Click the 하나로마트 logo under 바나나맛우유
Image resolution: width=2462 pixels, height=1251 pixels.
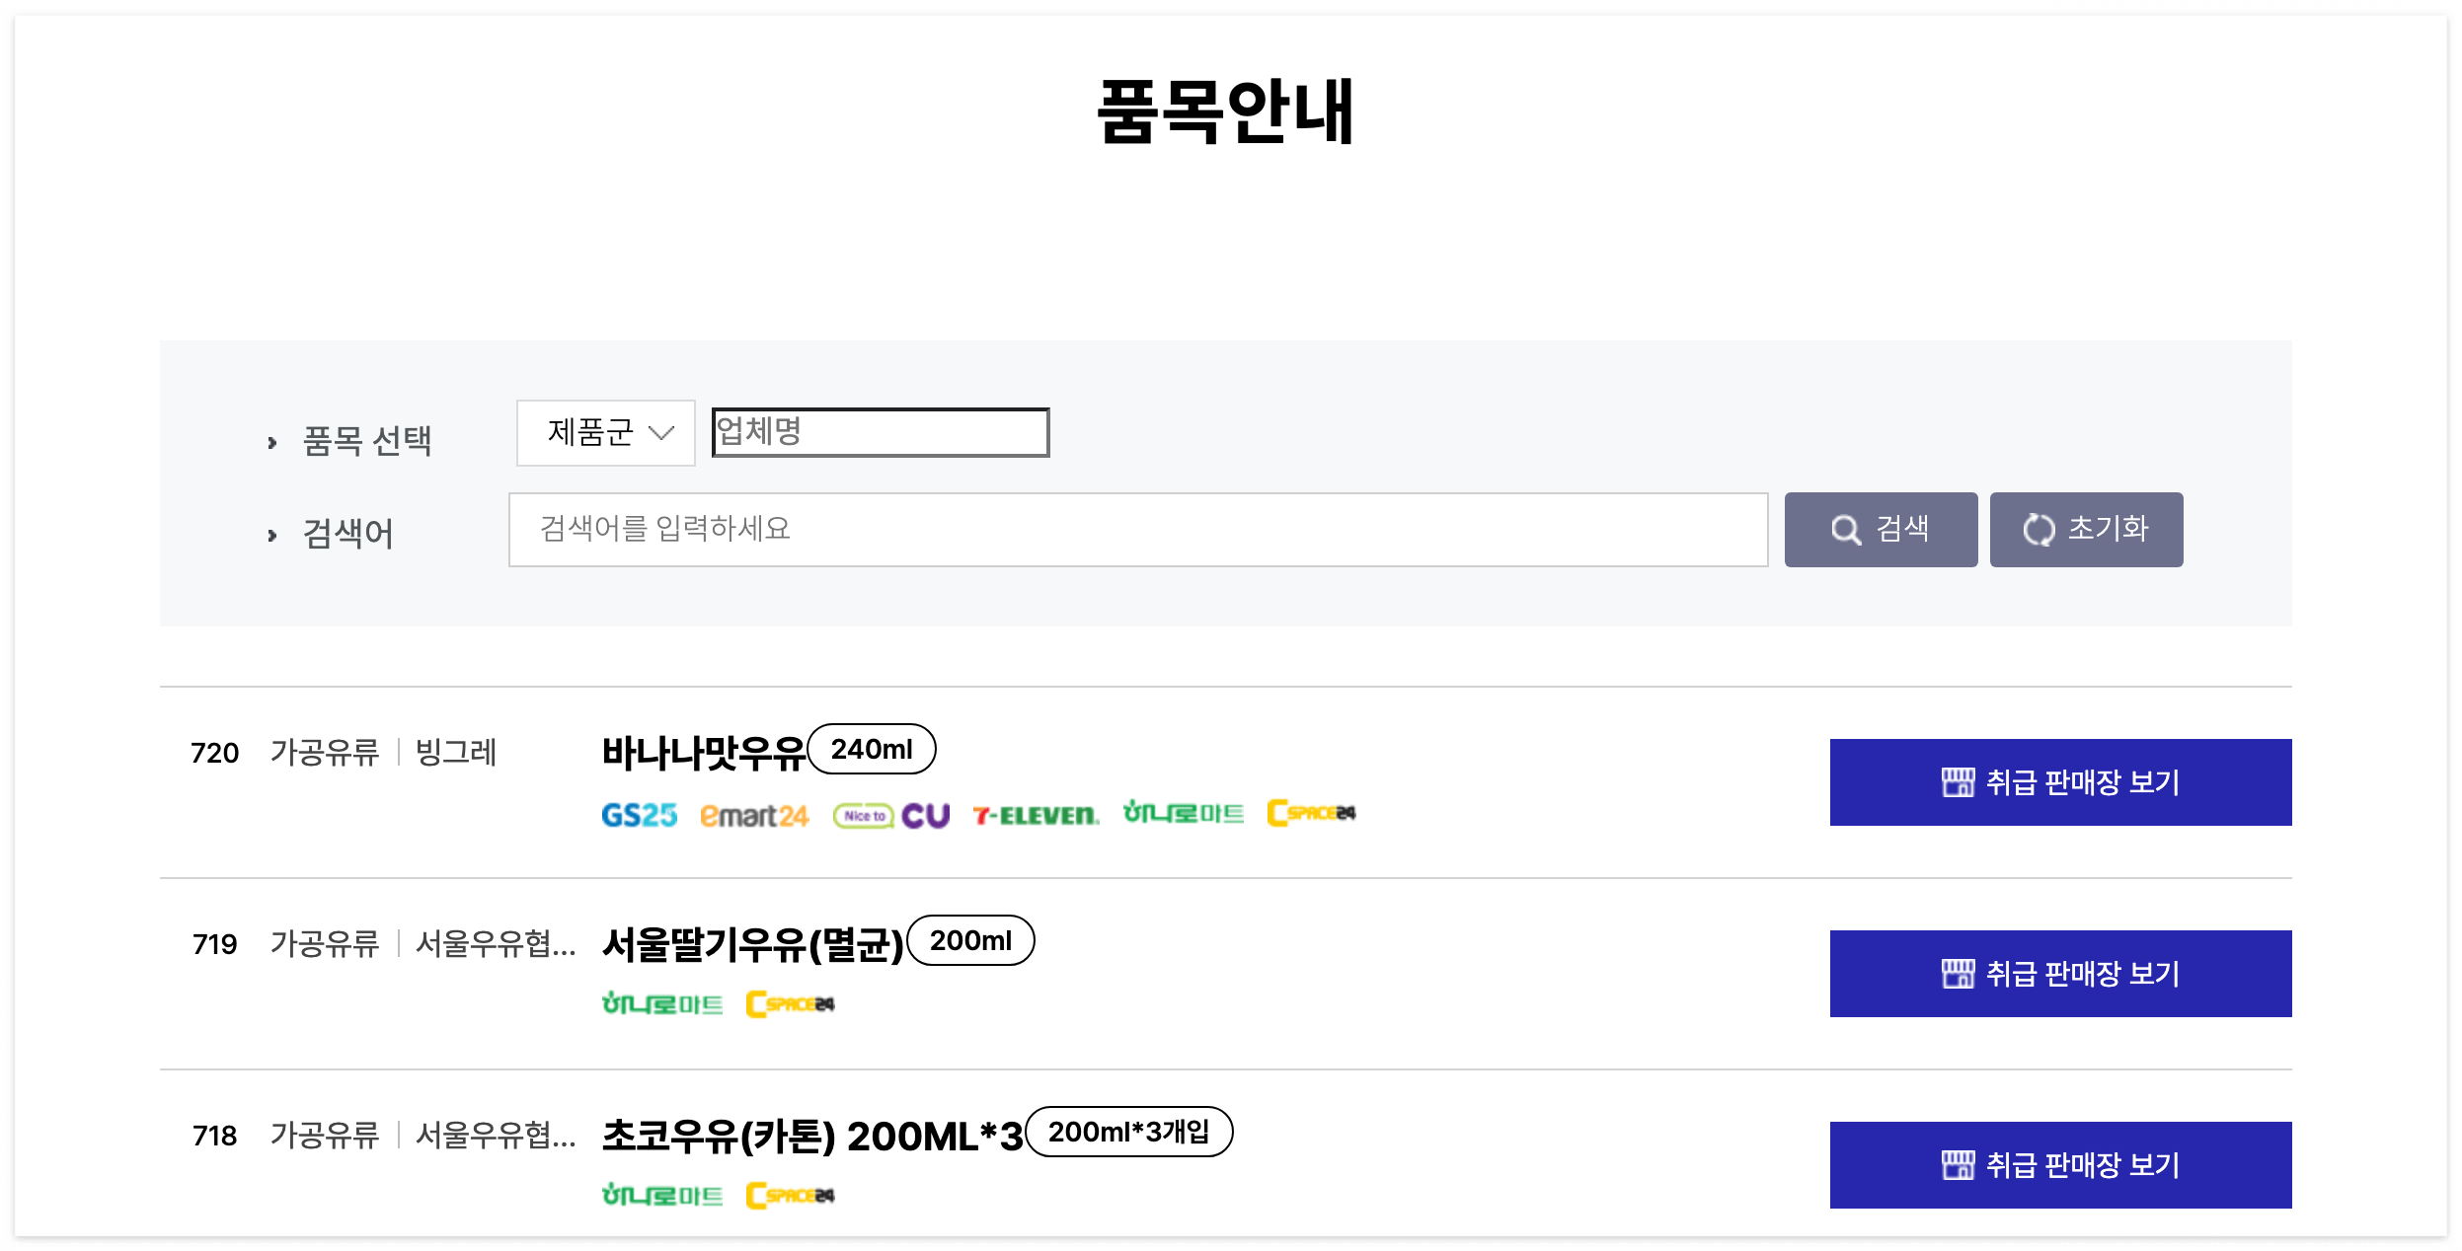(x=1182, y=814)
